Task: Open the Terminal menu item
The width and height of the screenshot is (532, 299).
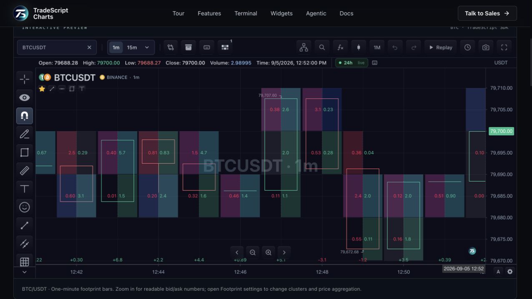Action: [246, 13]
